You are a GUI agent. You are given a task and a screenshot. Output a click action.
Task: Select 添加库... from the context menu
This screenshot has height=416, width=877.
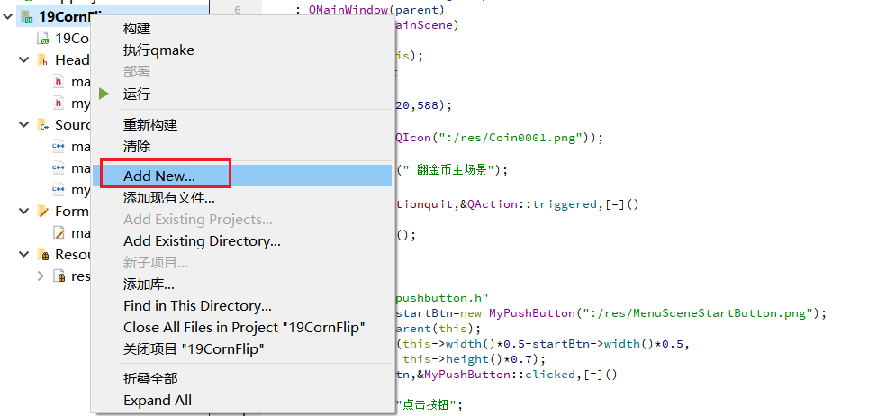click(x=241, y=285)
